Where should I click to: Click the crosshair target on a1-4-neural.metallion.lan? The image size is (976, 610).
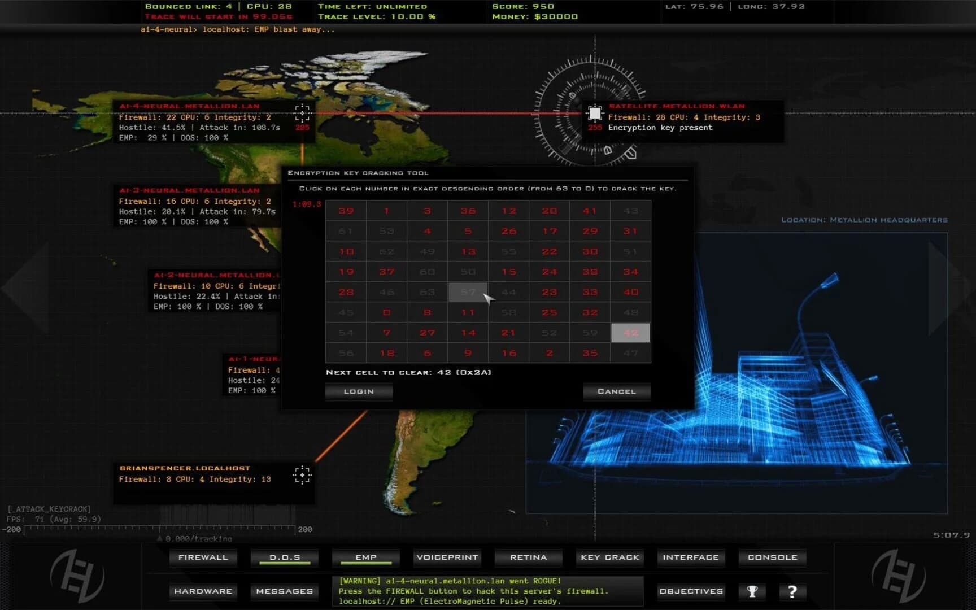click(302, 114)
